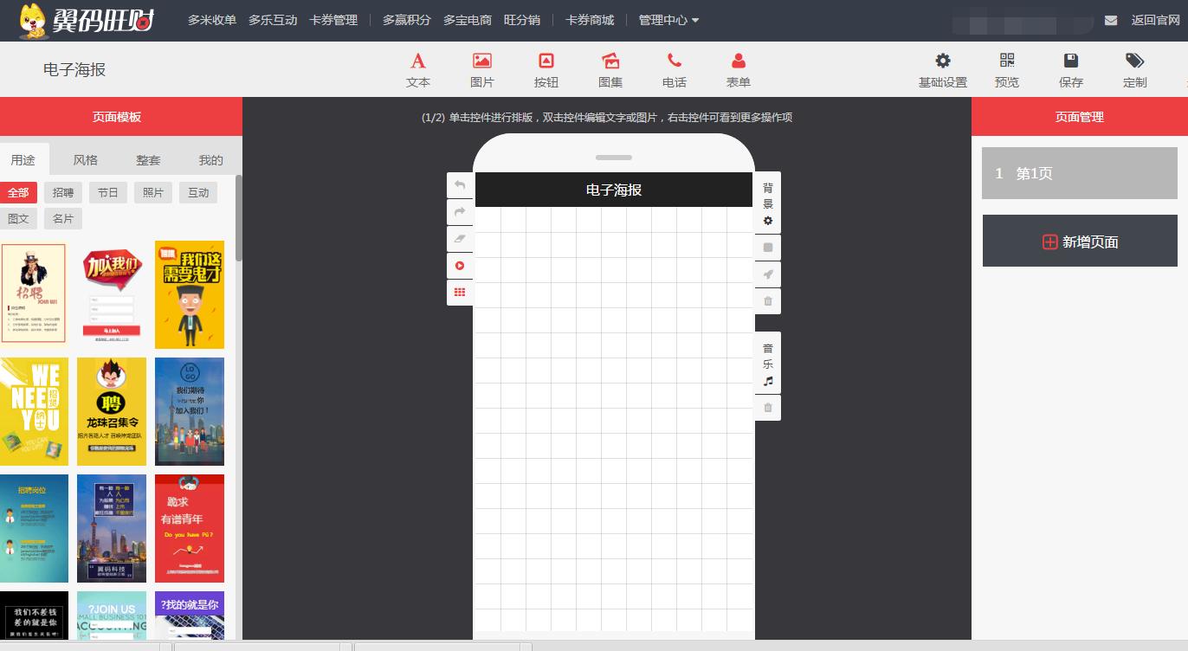Switch to the 风格 tab
1188x651 pixels.
coord(86,160)
